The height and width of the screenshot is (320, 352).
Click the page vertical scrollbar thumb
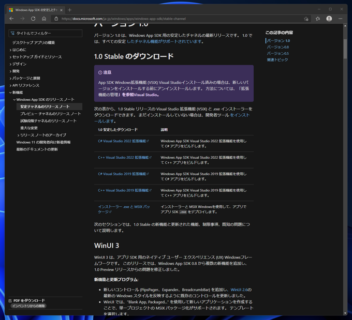coord(345,49)
